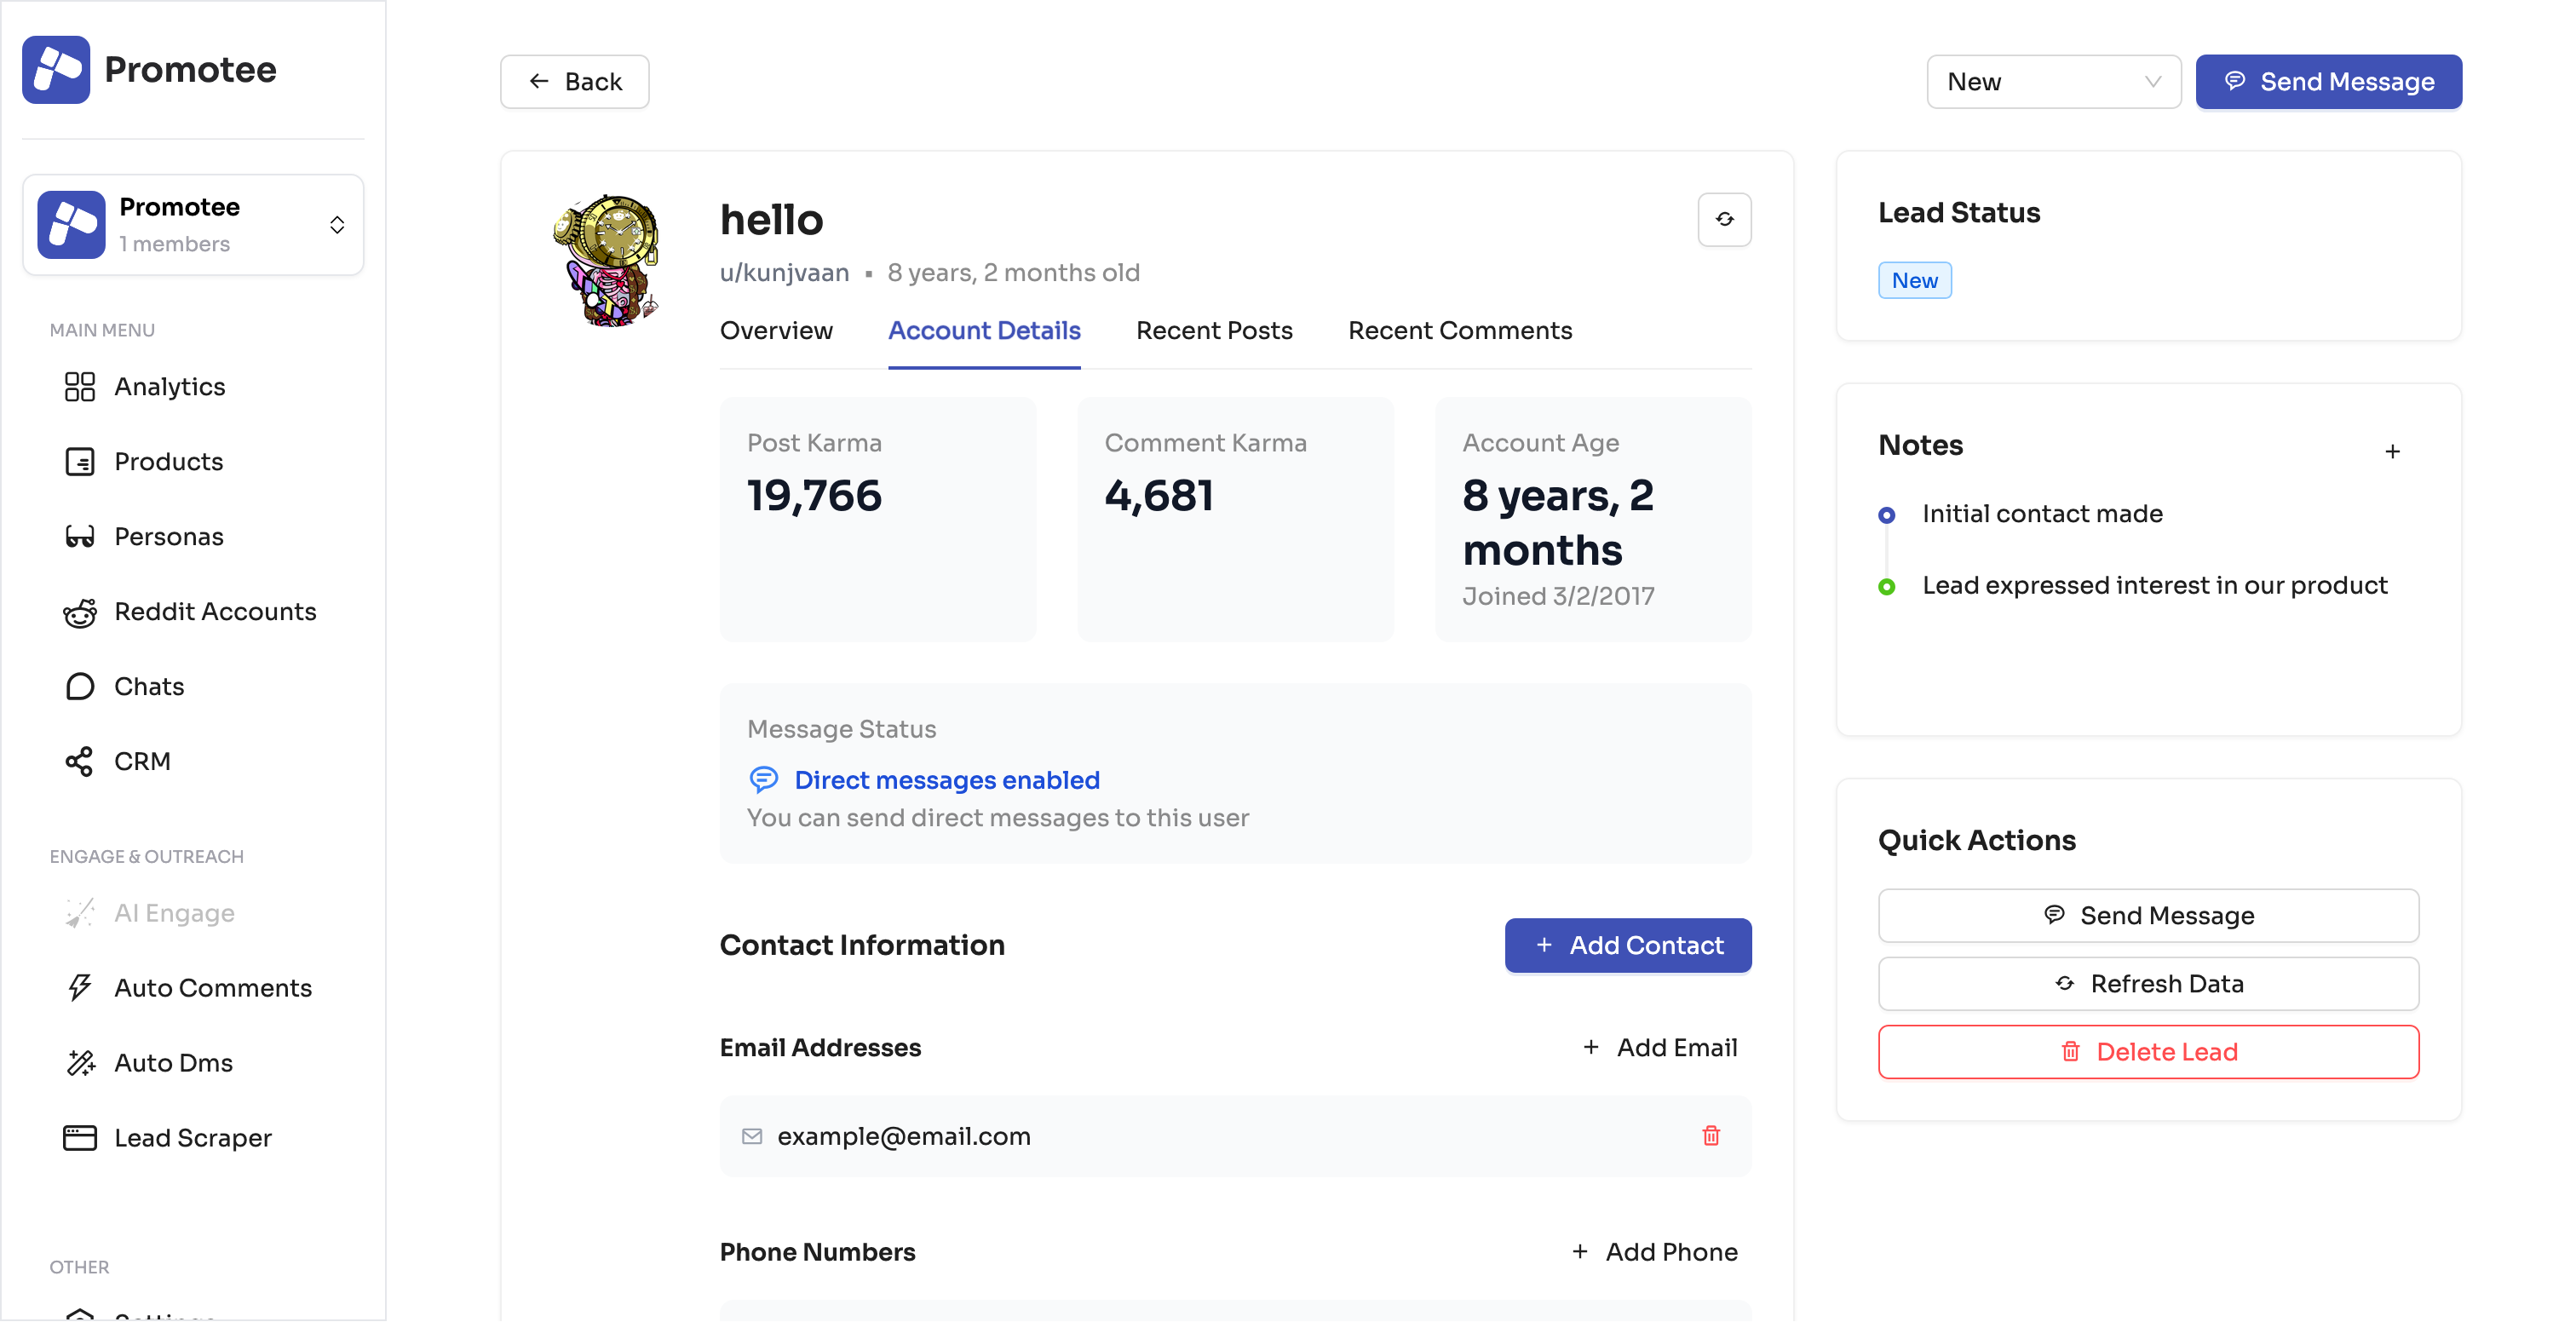2576x1322 pixels.
Task: Open Reddit Accounts menu item
Action: pos(193,612)
